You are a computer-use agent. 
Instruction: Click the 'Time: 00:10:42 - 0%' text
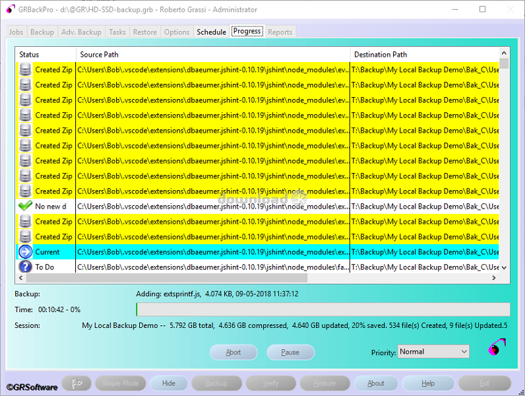(47, 310)
